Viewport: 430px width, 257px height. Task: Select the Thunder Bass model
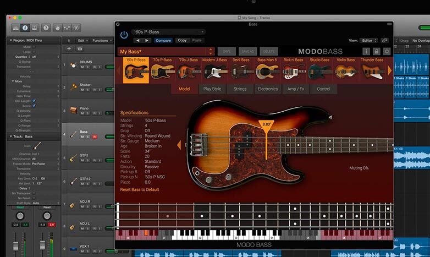point(372,70)
